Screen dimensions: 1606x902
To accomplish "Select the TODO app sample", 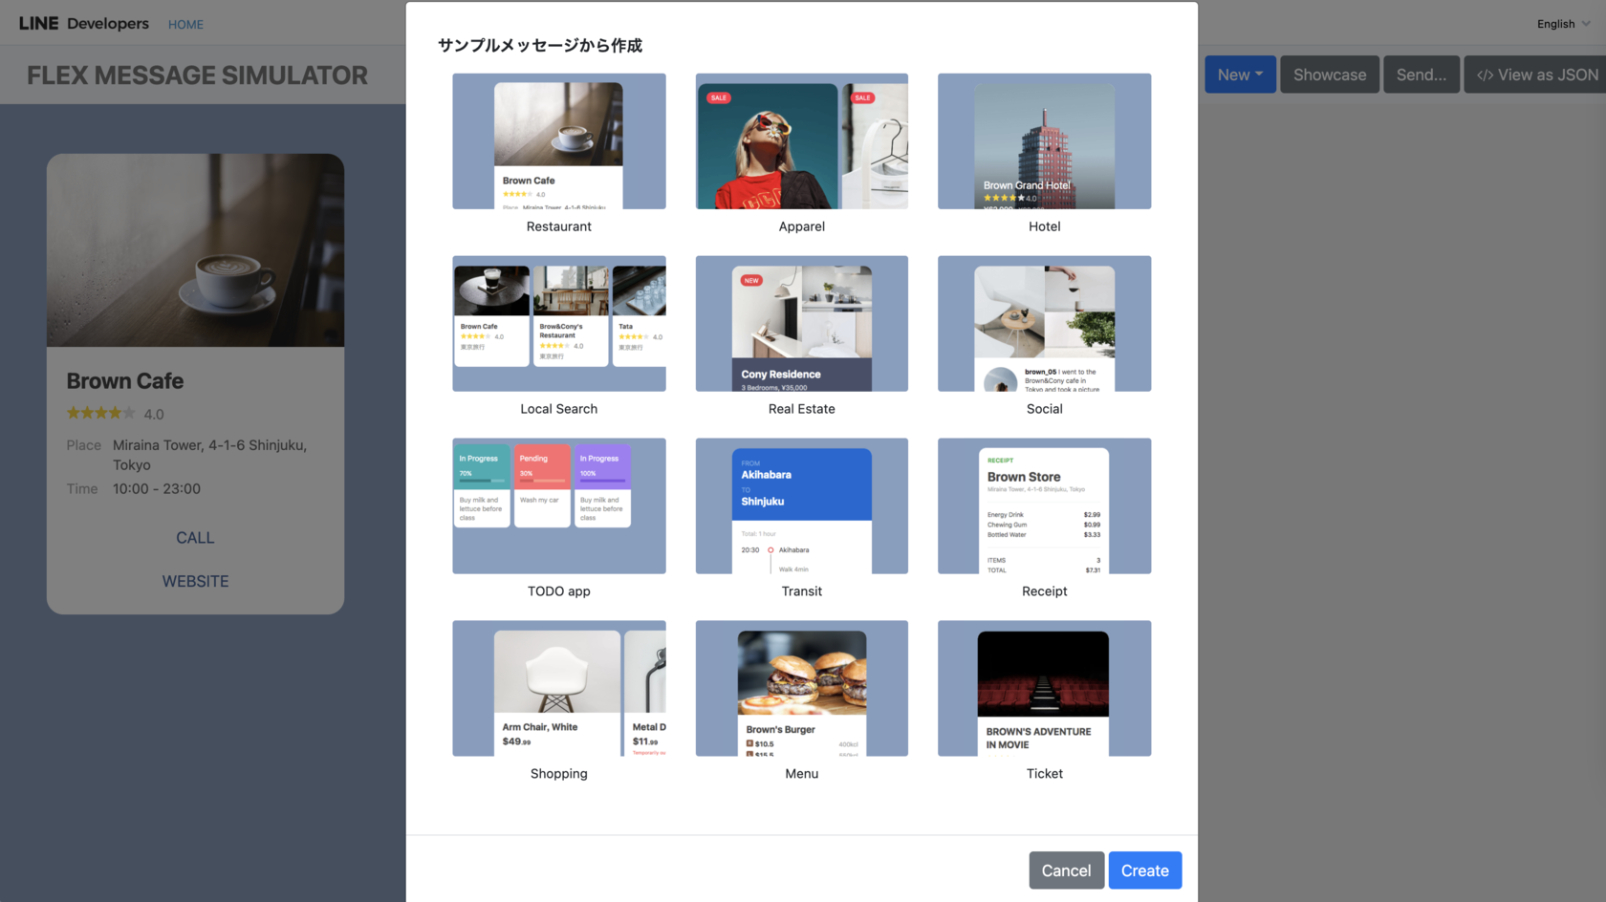I will 558,505.
